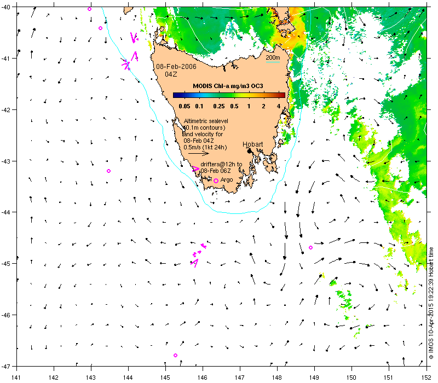
Task: Click the magenta drifter legend arrow
Action: point(195,169)
